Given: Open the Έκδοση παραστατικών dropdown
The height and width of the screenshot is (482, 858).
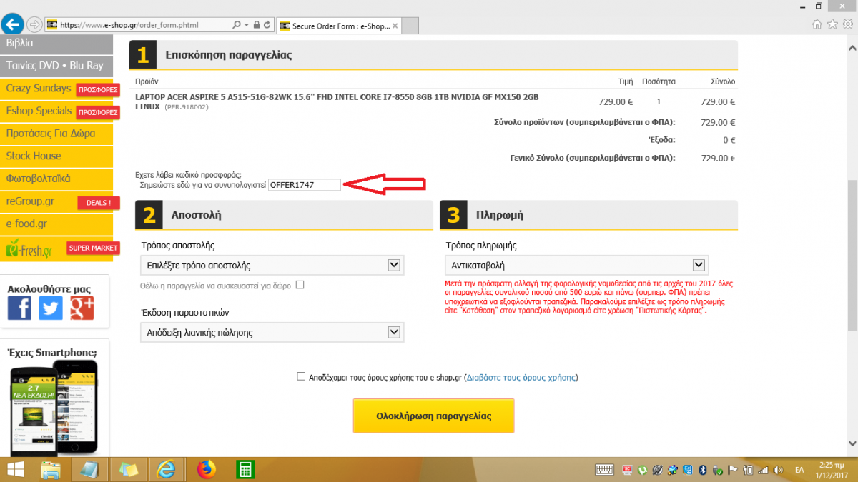Looking at the screenshot, I should pos(272,332).
